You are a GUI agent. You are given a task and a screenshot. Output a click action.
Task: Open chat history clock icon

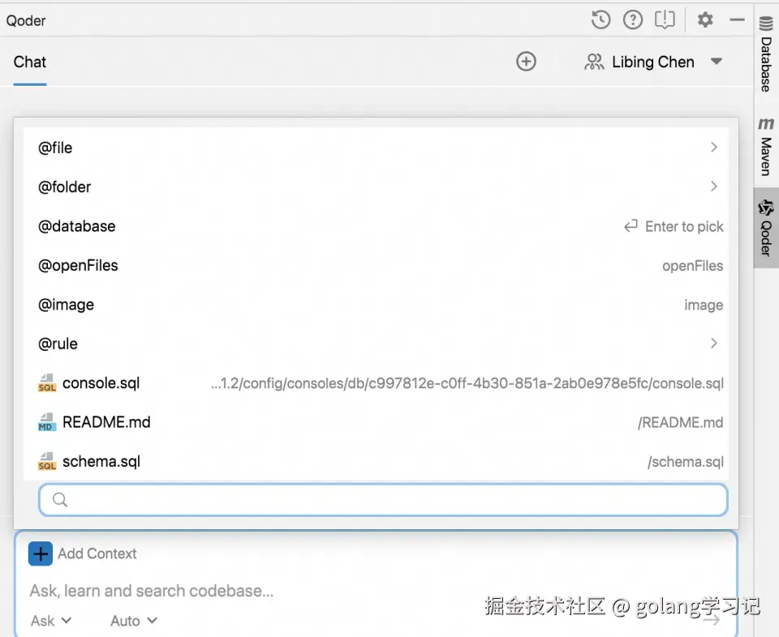600,20
